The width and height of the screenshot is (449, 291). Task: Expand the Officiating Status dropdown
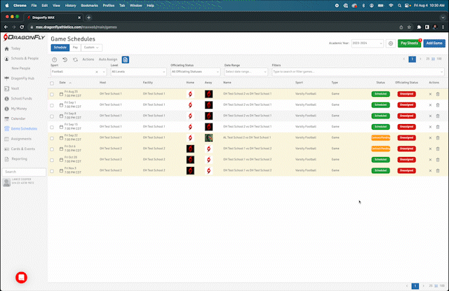coord(195,72)
